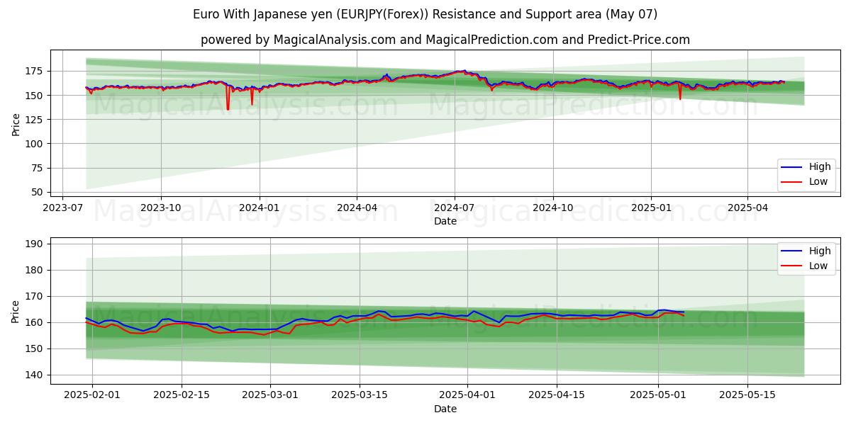Click the '2023-07' date tick
This screenshot has width=851, height=425.
tap(62, 208)
